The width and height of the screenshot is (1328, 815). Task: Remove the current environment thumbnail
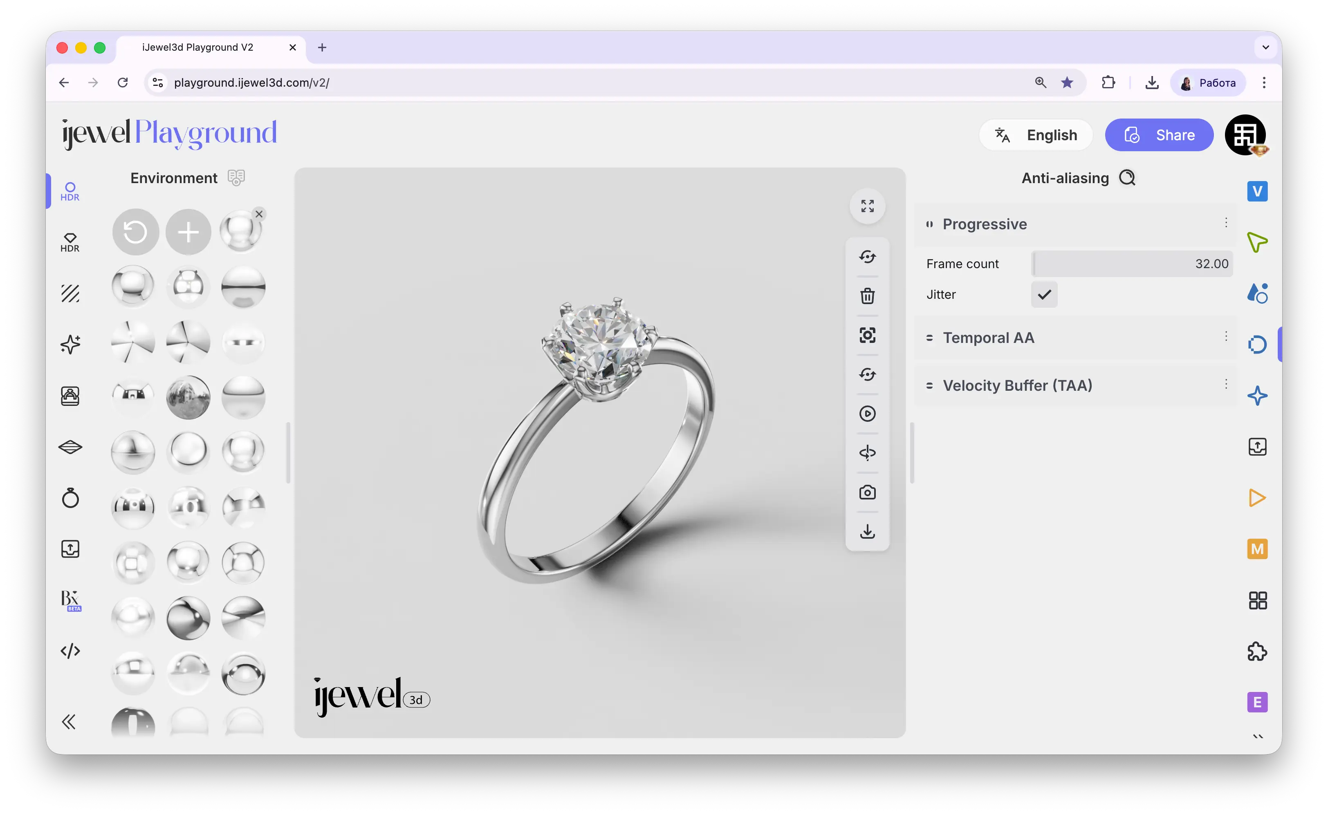point(259,214)
